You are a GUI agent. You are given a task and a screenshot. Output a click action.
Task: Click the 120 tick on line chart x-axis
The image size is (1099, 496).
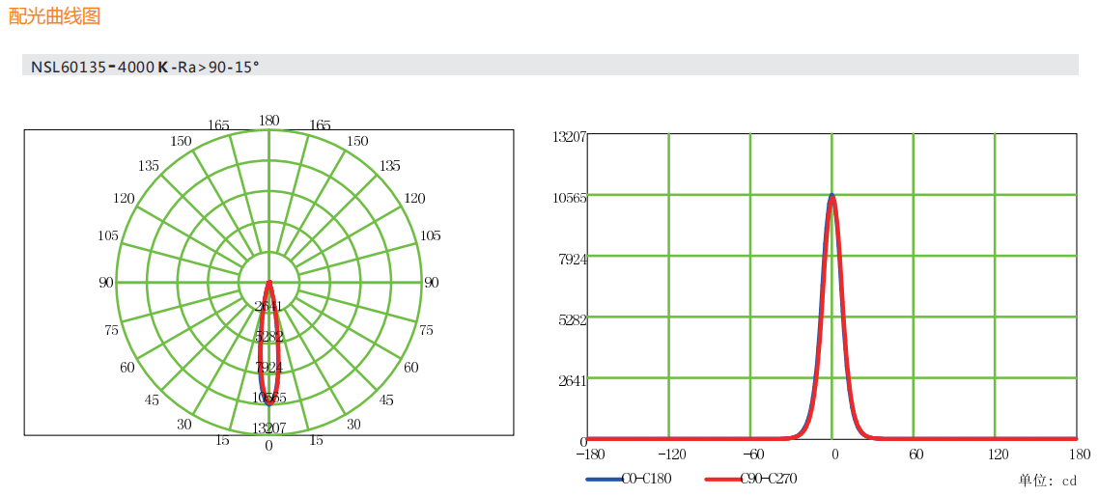pyautogui.click(x=998, y=454)
